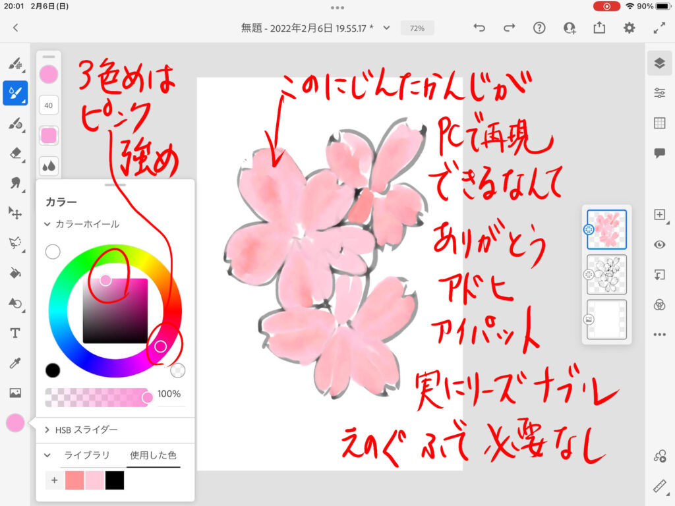Toggle layer visibility eye icon

click(659, 244)
